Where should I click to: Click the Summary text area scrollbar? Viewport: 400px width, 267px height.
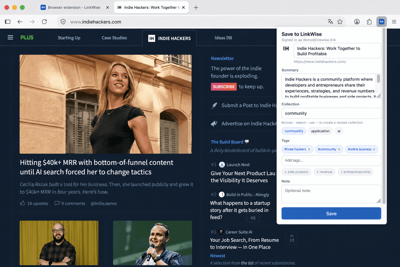[x=378, y=79]
